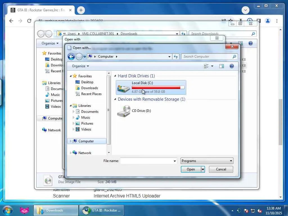Click Refresh icon next to Computer address bar

[176, 57]
